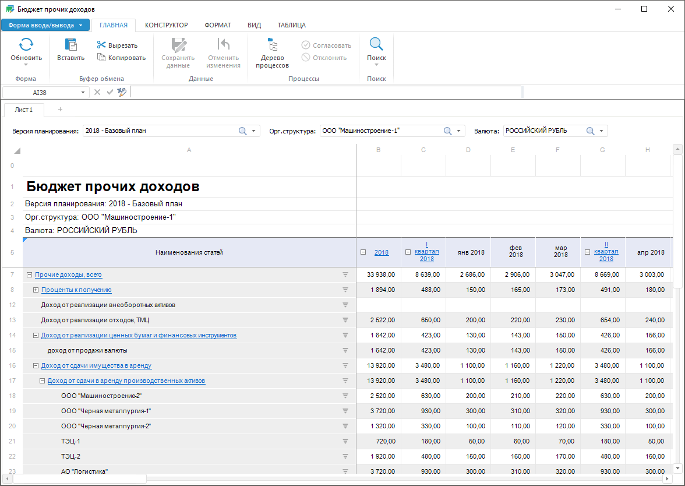685x486 pixels.
Task: Click the Копировать copy icon
Action: tap(101, 58)
